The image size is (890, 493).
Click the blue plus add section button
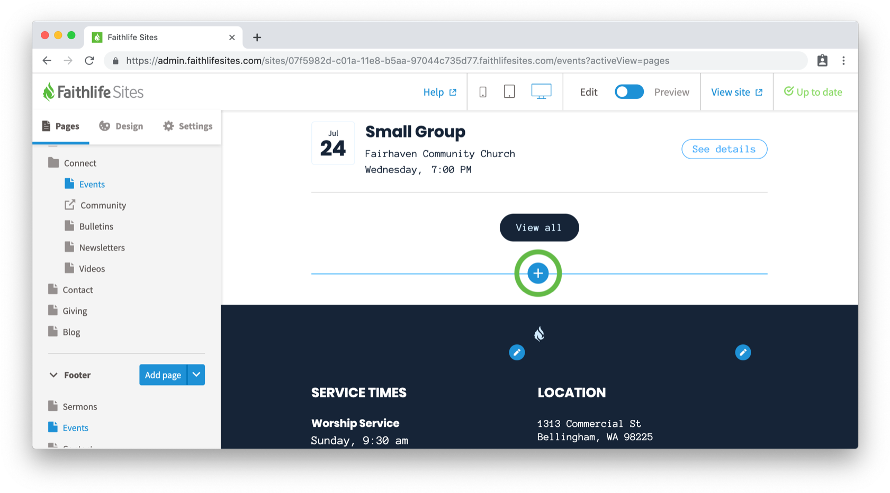(538, 273)
